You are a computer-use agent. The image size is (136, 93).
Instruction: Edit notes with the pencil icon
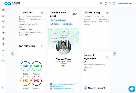click(x=85, y=62)
